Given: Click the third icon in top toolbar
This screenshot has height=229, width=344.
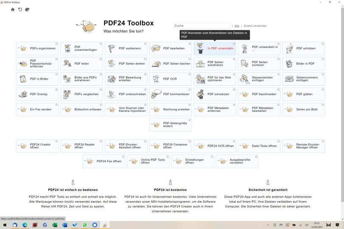Looking at the screenshot, I should pos(27,9).
